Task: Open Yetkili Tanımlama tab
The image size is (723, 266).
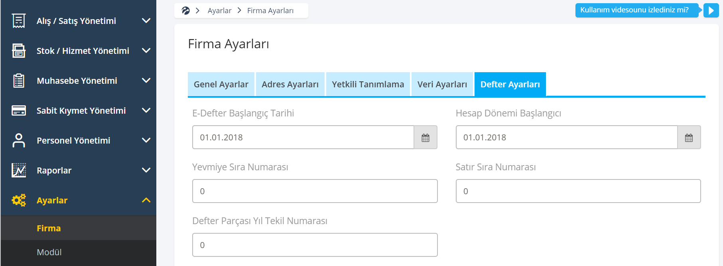Action: click(x=368, y=84)
